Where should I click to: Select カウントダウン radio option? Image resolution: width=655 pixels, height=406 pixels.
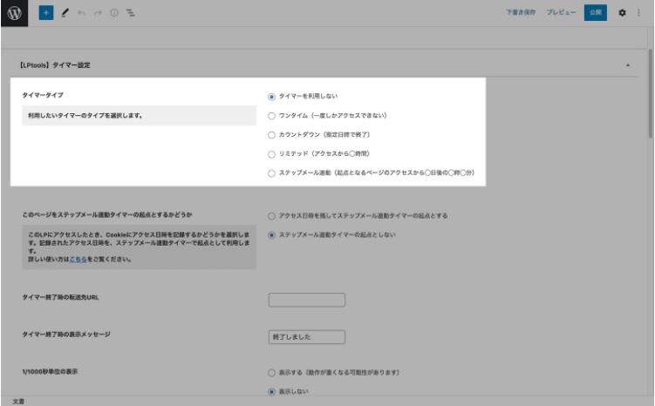click(x=271, y=135)
